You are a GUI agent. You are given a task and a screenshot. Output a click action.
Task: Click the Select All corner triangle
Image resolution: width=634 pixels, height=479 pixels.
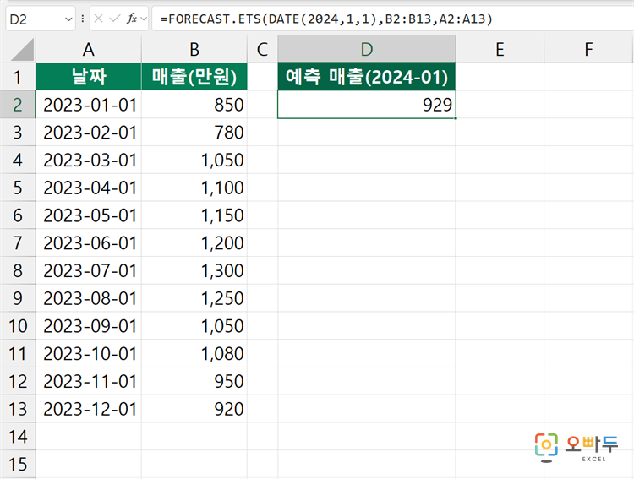point(23,50)
